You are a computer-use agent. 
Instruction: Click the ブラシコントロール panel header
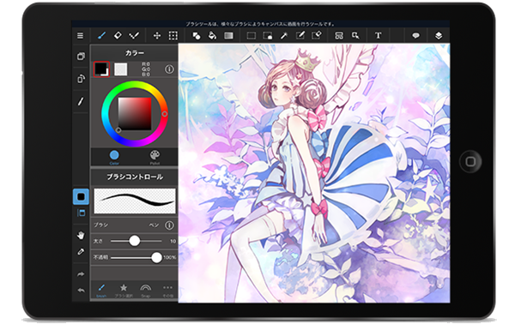(135, 177)
